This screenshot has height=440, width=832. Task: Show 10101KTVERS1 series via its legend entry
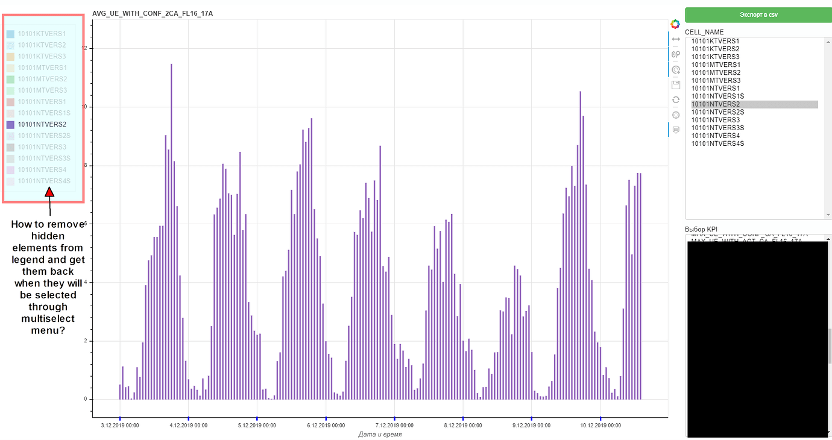coord(42,34)
